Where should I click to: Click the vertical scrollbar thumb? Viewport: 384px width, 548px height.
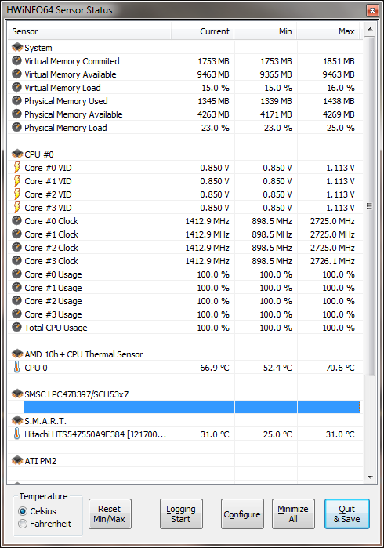pyautogui.click(x=370, y=206)
